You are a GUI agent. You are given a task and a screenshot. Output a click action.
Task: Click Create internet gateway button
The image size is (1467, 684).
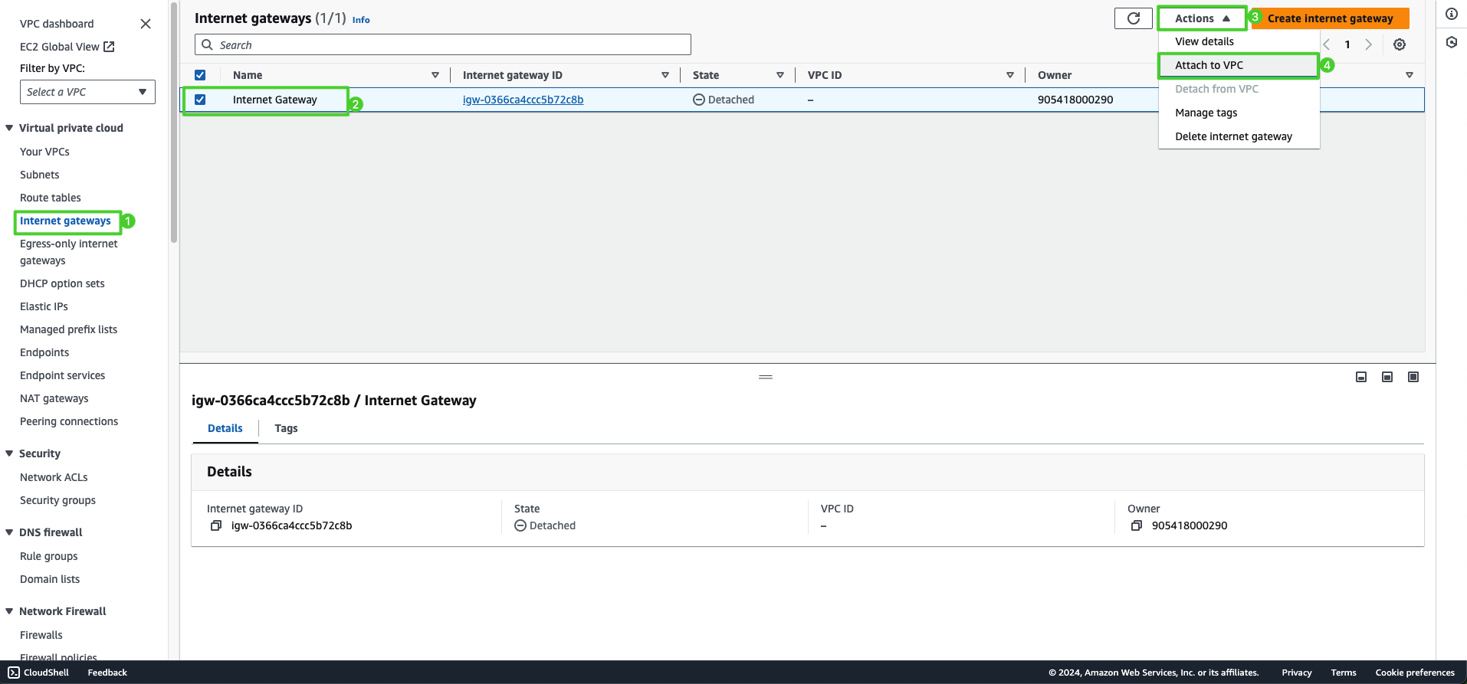point(1330,18)
